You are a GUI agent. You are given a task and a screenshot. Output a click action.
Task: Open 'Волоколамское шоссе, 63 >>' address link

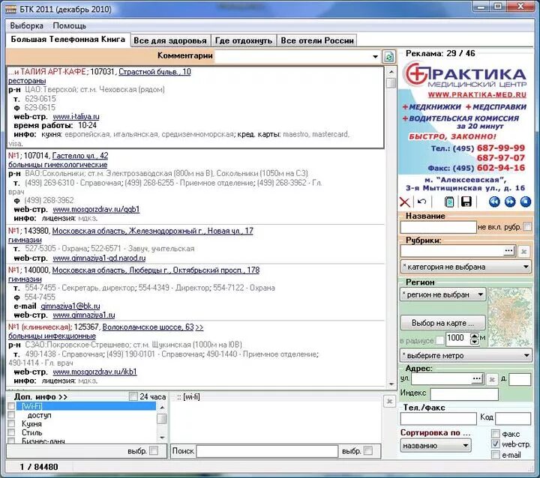click(x=153, y=327)
